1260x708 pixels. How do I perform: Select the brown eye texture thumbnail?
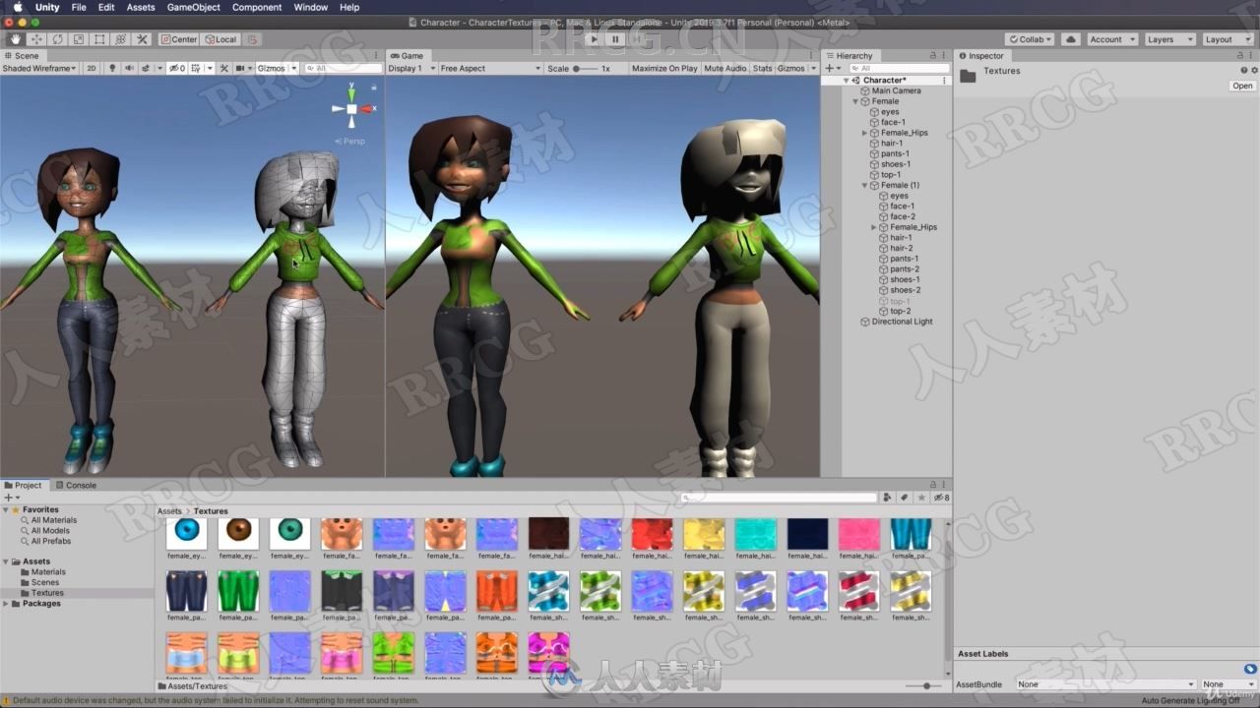point(238,534)
